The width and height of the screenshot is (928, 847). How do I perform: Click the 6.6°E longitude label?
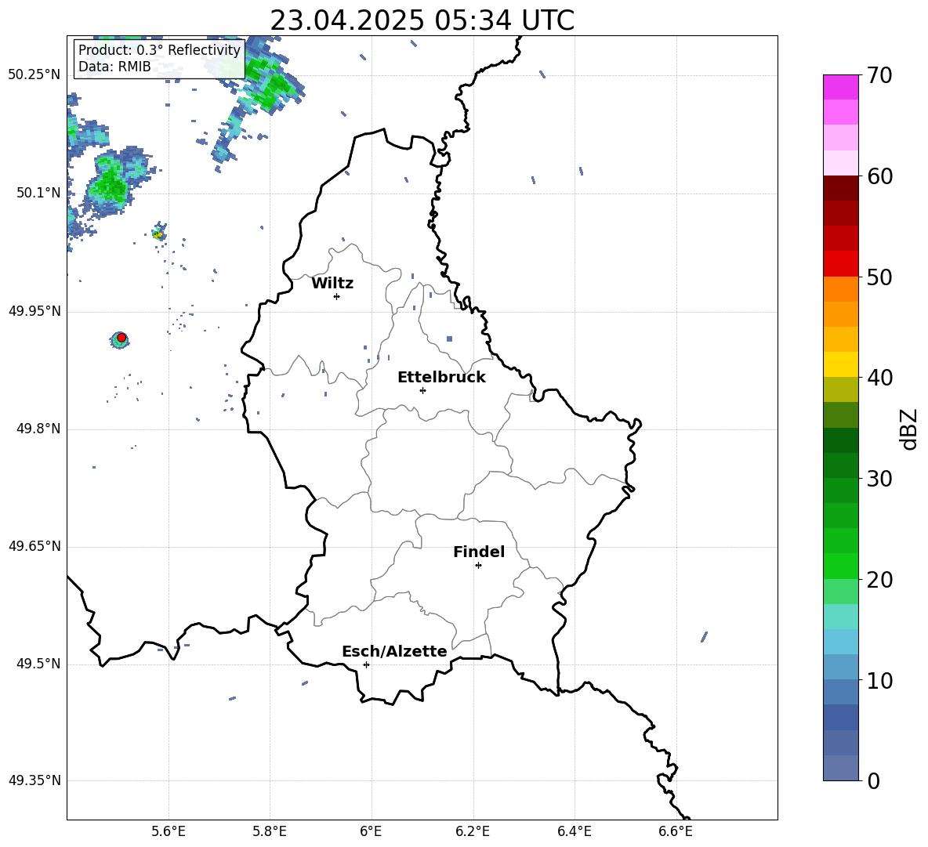point(676,831)
